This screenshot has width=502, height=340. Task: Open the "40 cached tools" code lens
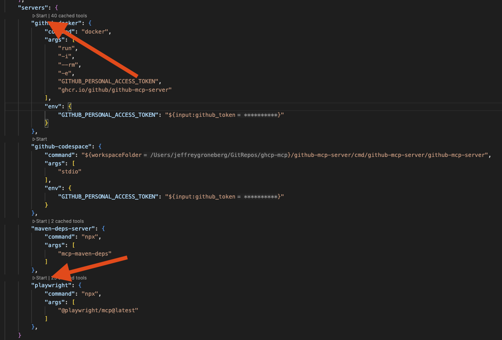coord(69,16)
